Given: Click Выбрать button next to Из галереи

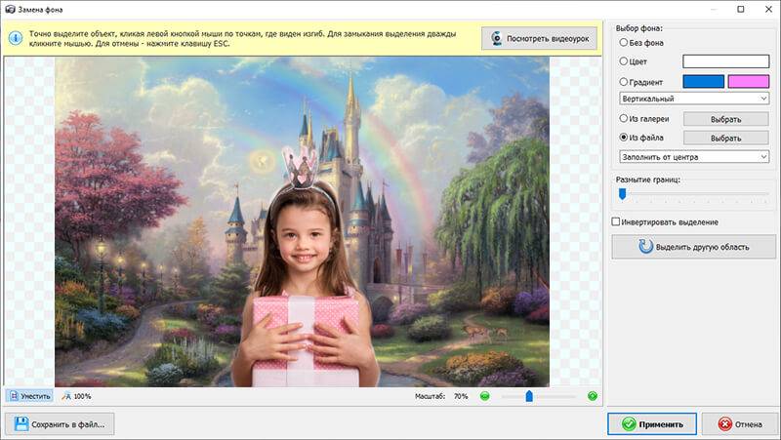Looking at the screenshot, I should coord(725,119).
